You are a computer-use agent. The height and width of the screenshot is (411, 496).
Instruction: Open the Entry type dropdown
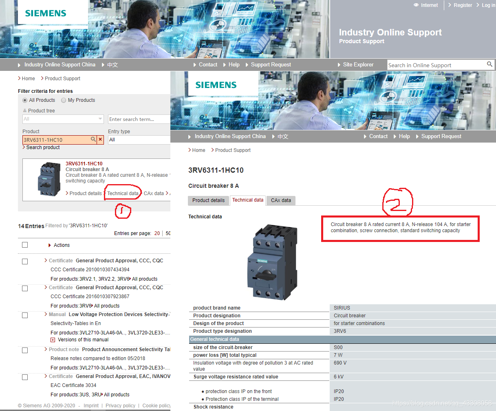pyautogui.click(x=139, y=140)
